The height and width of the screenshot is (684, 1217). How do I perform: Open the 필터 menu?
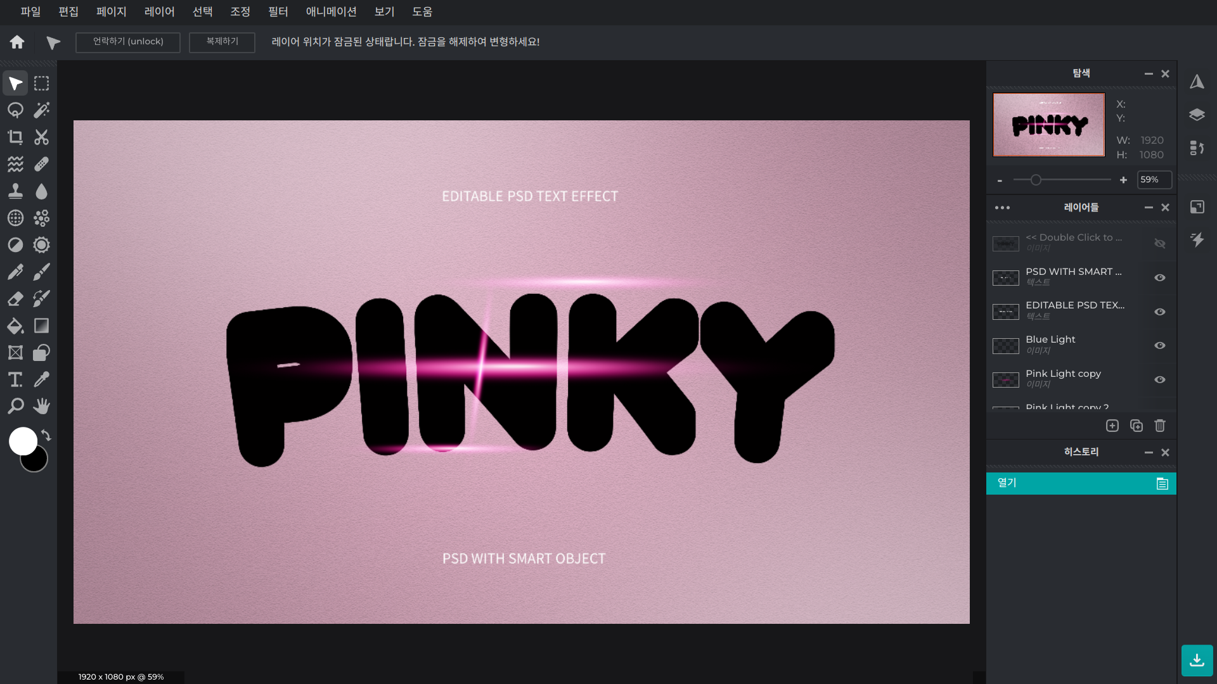[278, 12]
